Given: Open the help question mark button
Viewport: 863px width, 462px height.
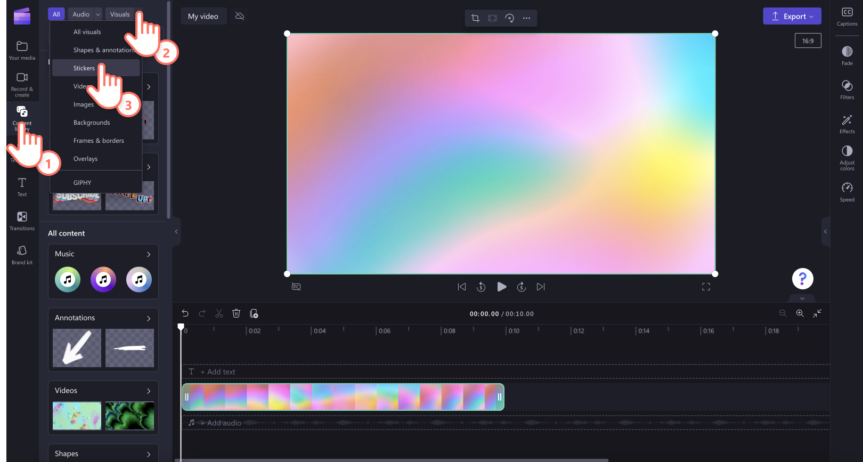Looking at the screenshot, I should 802,278.
